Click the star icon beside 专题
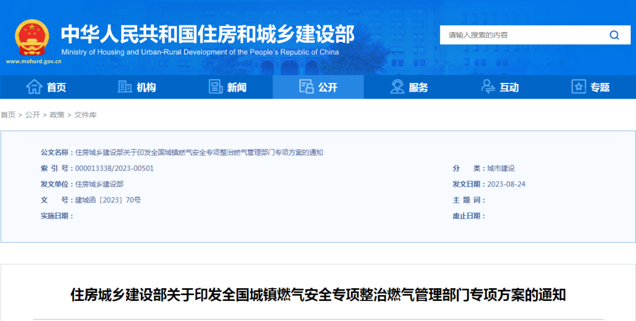 click(579, 86)
